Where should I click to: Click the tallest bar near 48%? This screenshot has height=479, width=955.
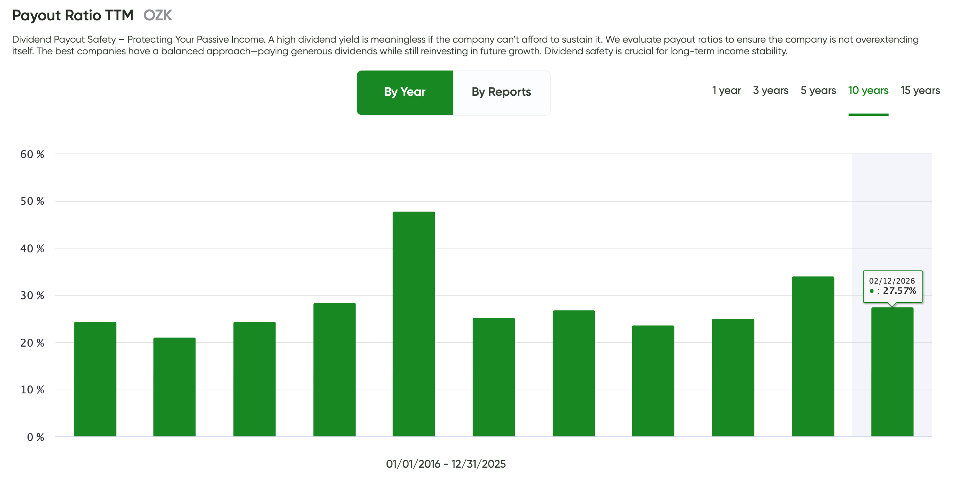click(x=414, y=324)
